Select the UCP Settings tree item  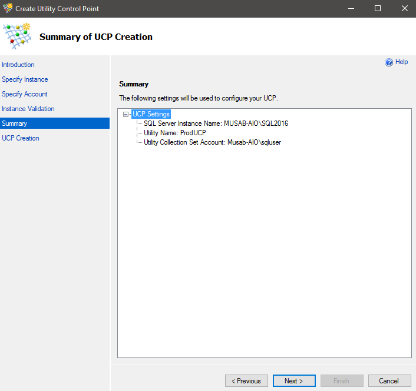click(x=151, y=114)
